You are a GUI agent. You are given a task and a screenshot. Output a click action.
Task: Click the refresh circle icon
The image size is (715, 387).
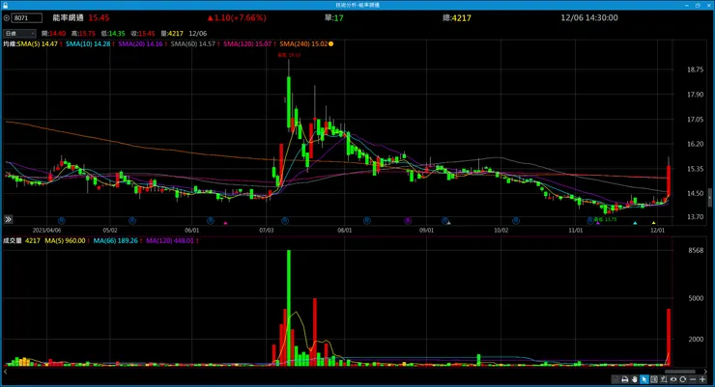tap(683, 379)
